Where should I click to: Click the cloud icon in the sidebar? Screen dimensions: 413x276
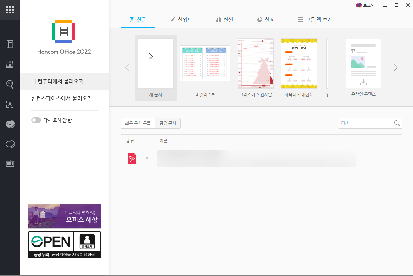10,144
